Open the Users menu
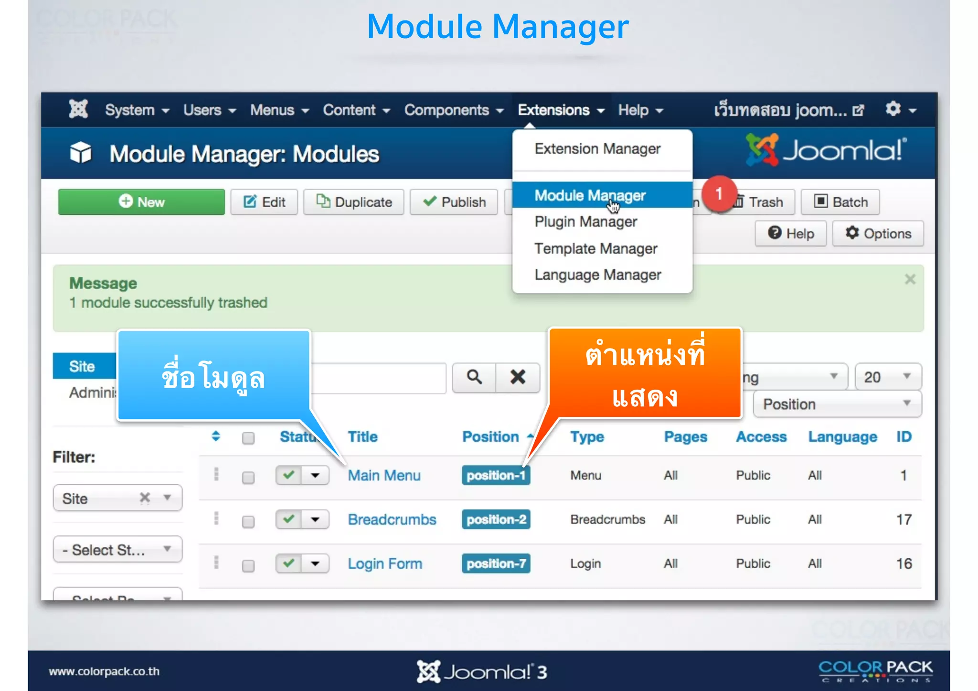 coord(210,110)
